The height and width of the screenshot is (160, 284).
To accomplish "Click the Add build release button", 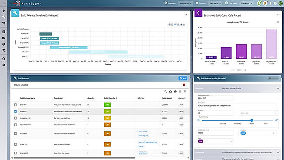I will tap(183, 78).
